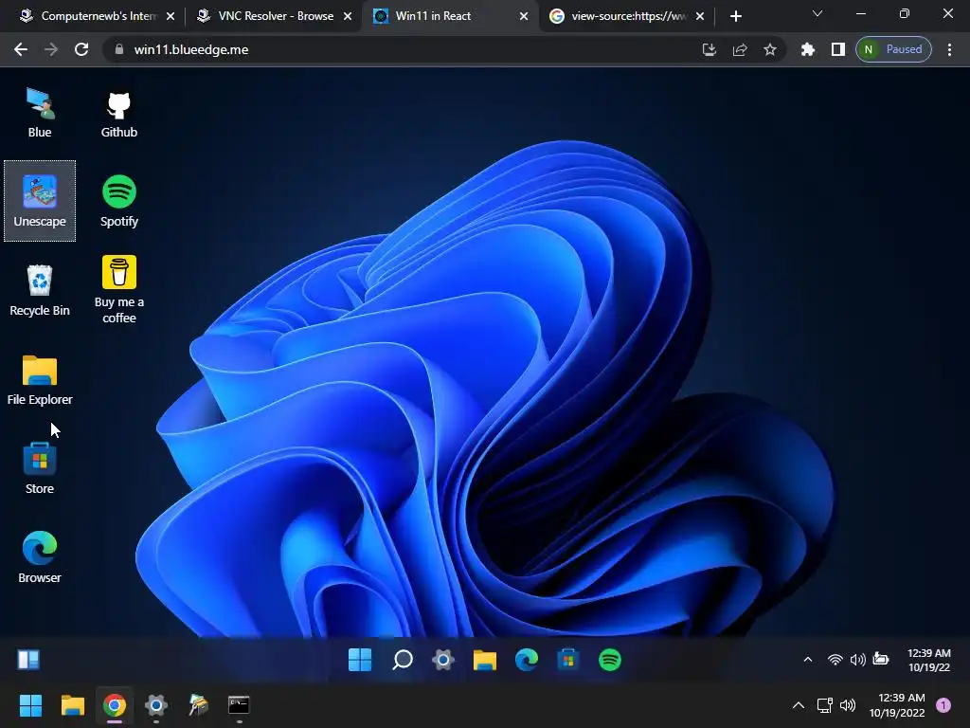
Task: Open File Explorer desktop icon
Action: [x=40, y=379]
